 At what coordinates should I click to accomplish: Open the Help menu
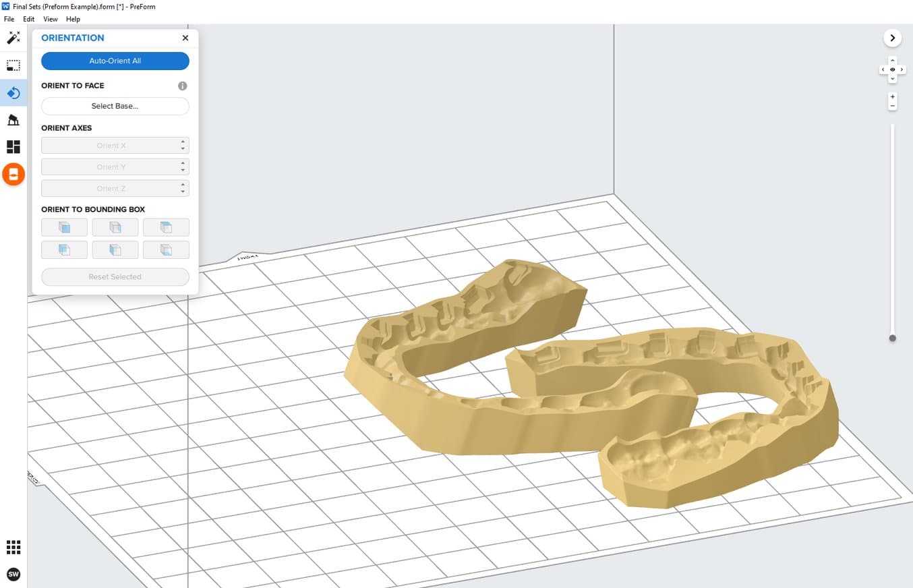(73, 19)
